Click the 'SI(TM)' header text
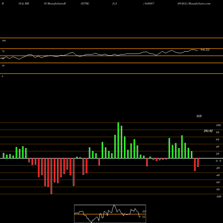Image resolution: width=223 pixels, height=223 pixels. point(85,4)
